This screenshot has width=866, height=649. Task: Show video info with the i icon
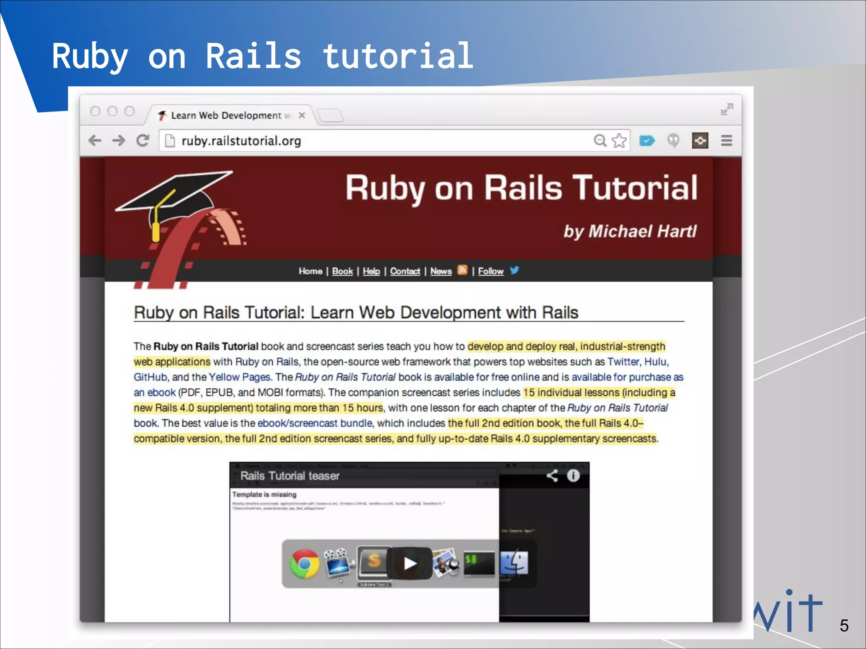573,476
